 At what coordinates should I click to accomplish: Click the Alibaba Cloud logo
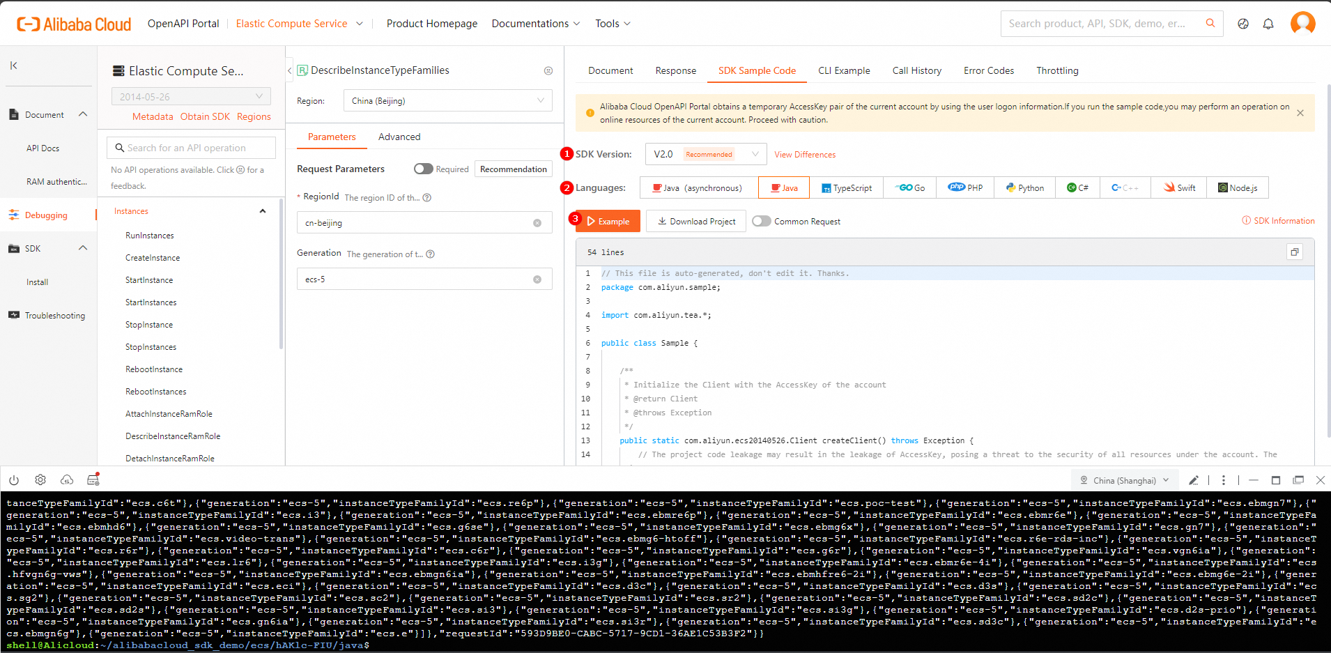pos(74,24)
